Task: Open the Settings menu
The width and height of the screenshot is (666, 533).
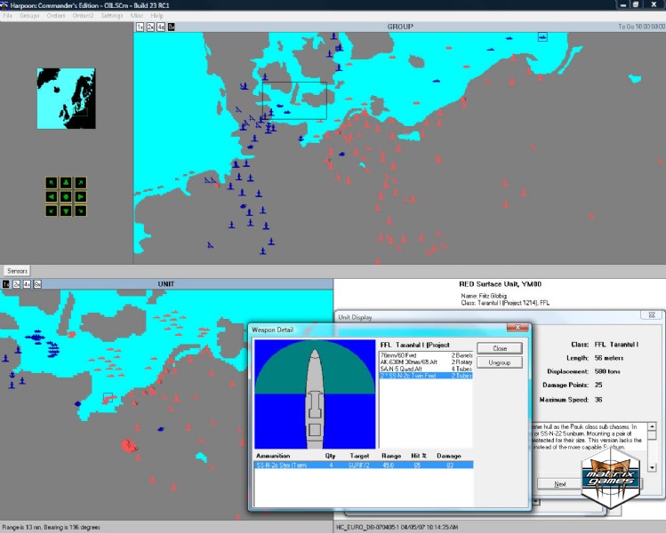Action: click(112, 16)
